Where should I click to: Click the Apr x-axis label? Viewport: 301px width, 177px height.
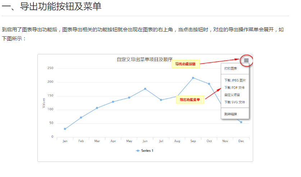coord(113,141)
